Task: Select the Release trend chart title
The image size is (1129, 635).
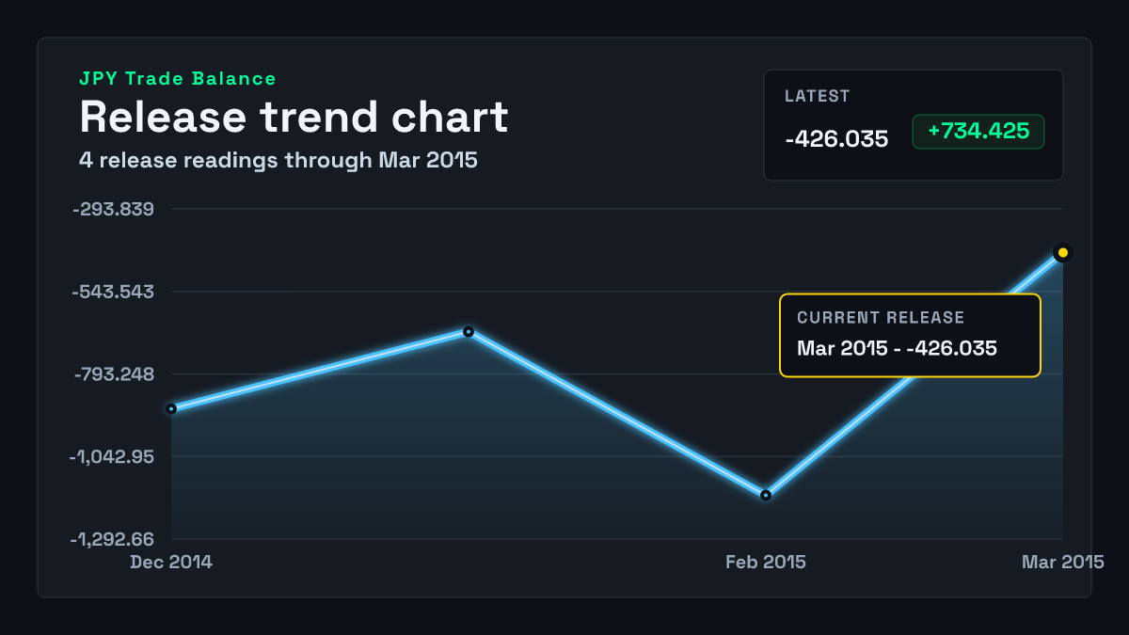Action: click(x=294, y=117)
